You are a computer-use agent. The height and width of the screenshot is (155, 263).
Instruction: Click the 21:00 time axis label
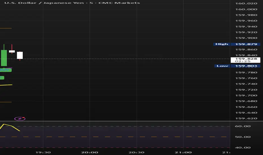pyautogui.click(x=183, y=152)
